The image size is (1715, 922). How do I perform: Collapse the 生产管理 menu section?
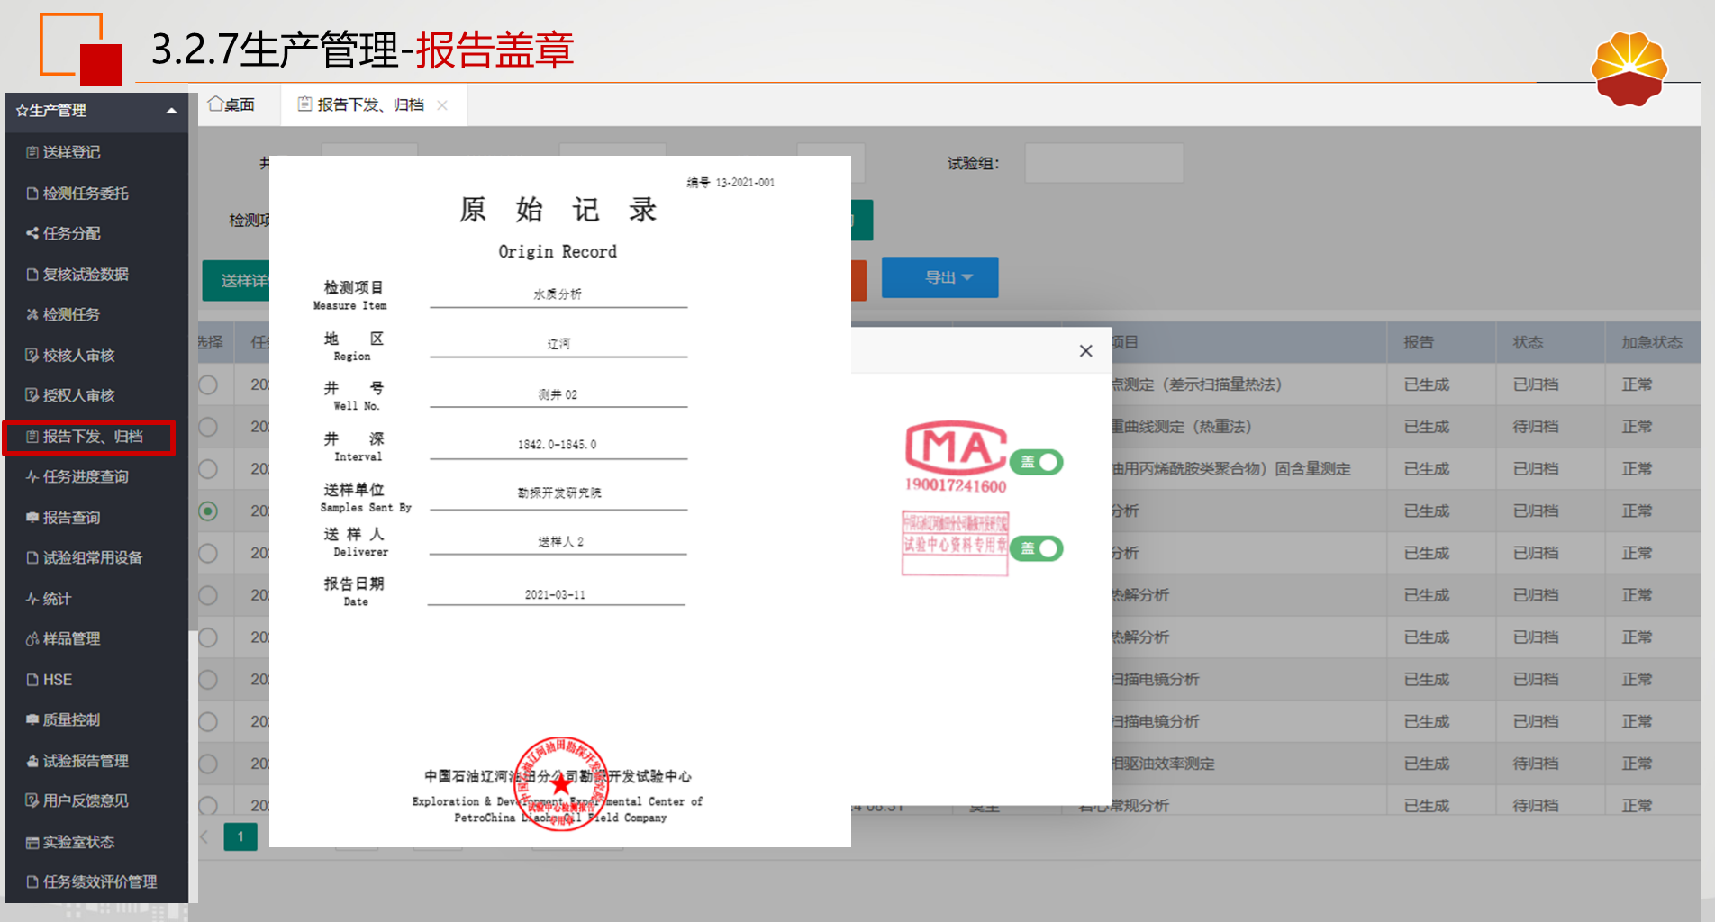tap(171, 111)
